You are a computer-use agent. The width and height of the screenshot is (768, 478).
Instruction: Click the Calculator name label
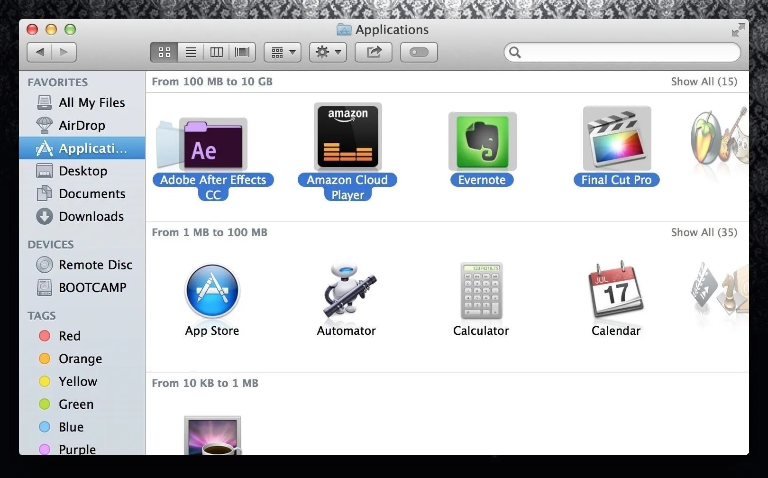(x=481, y=331)
